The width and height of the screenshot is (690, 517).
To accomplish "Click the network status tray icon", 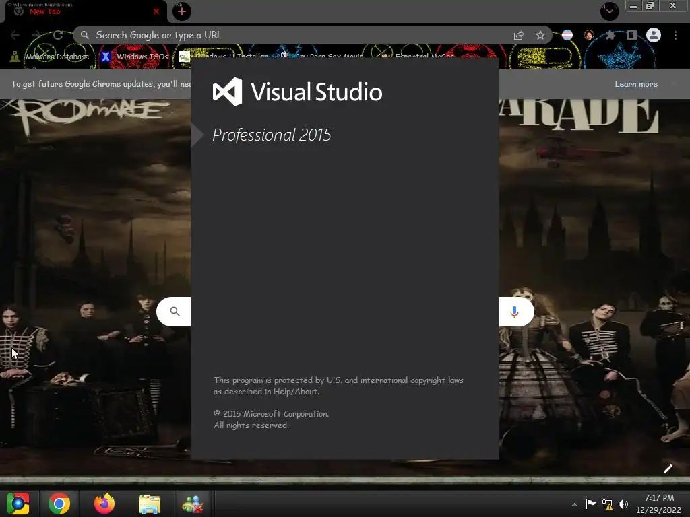I will pos(607,504).
